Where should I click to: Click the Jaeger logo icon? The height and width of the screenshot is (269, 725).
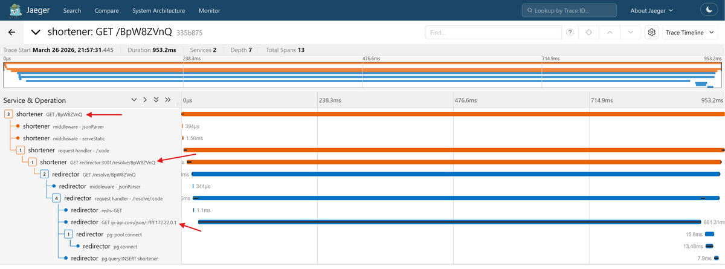(17, 10)
